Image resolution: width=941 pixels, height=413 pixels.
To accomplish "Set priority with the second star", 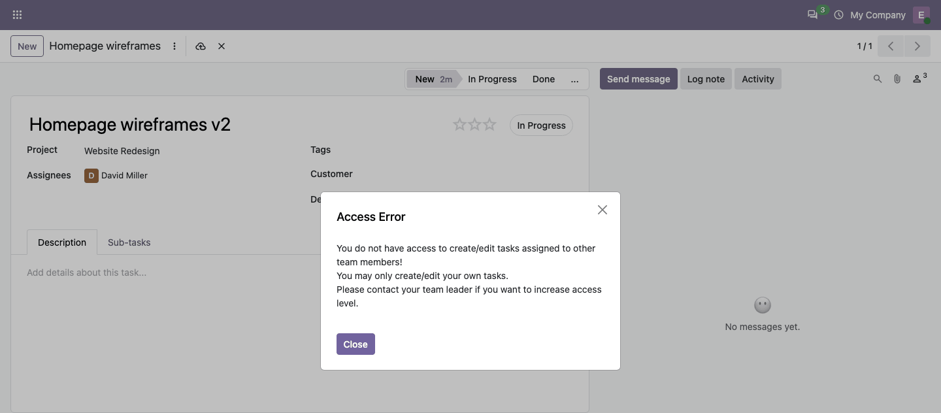I will click(x=474, y=124).
